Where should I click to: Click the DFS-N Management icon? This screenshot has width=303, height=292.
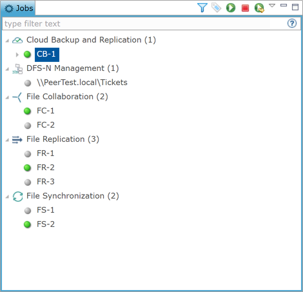(x=17, y=69)
